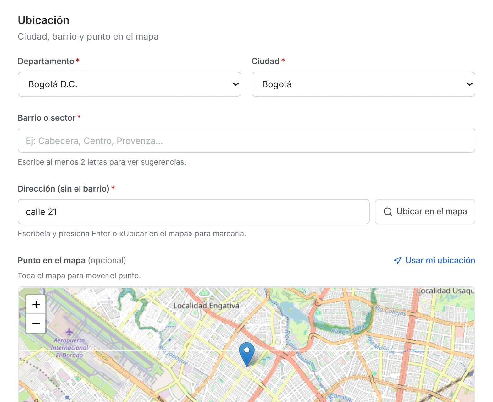Open the Ciudad dropdown showing Bogotá
This screenshot has width=493, height=402.
click(363, 84)
